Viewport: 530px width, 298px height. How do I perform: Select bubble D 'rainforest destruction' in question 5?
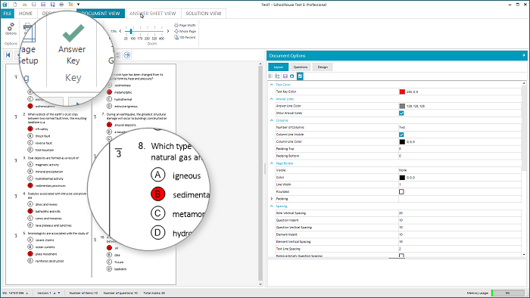(30, 261)
